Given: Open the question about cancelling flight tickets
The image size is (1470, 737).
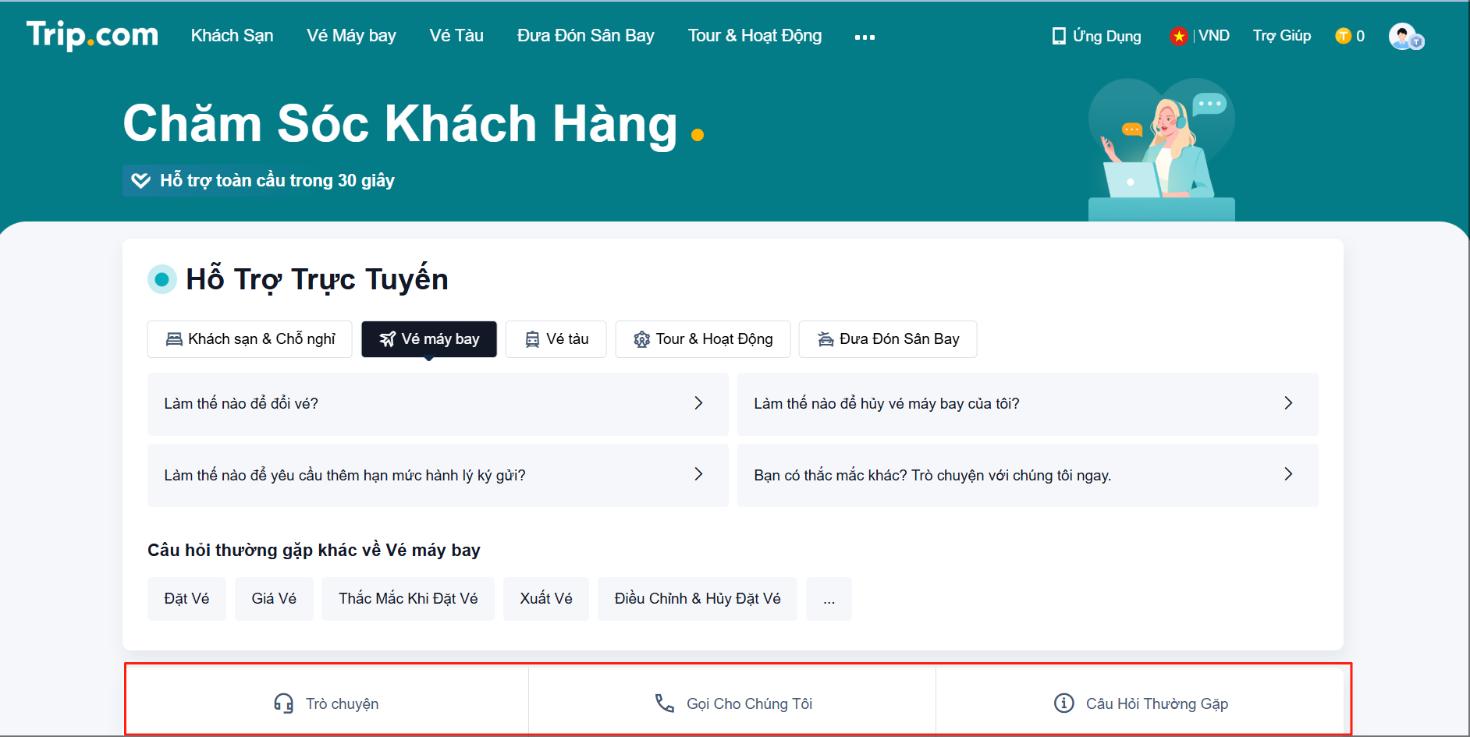Looking at the screenshot, I should coord(1027,404).
